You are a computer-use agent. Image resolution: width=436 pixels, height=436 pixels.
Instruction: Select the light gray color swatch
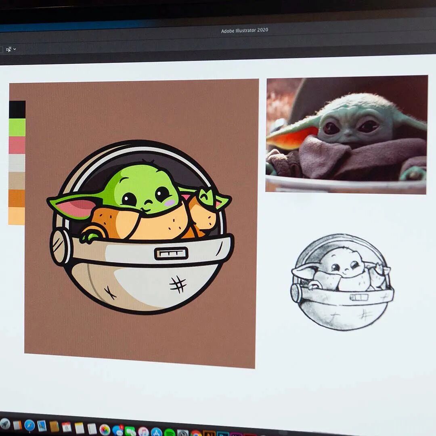click(17, 163)
